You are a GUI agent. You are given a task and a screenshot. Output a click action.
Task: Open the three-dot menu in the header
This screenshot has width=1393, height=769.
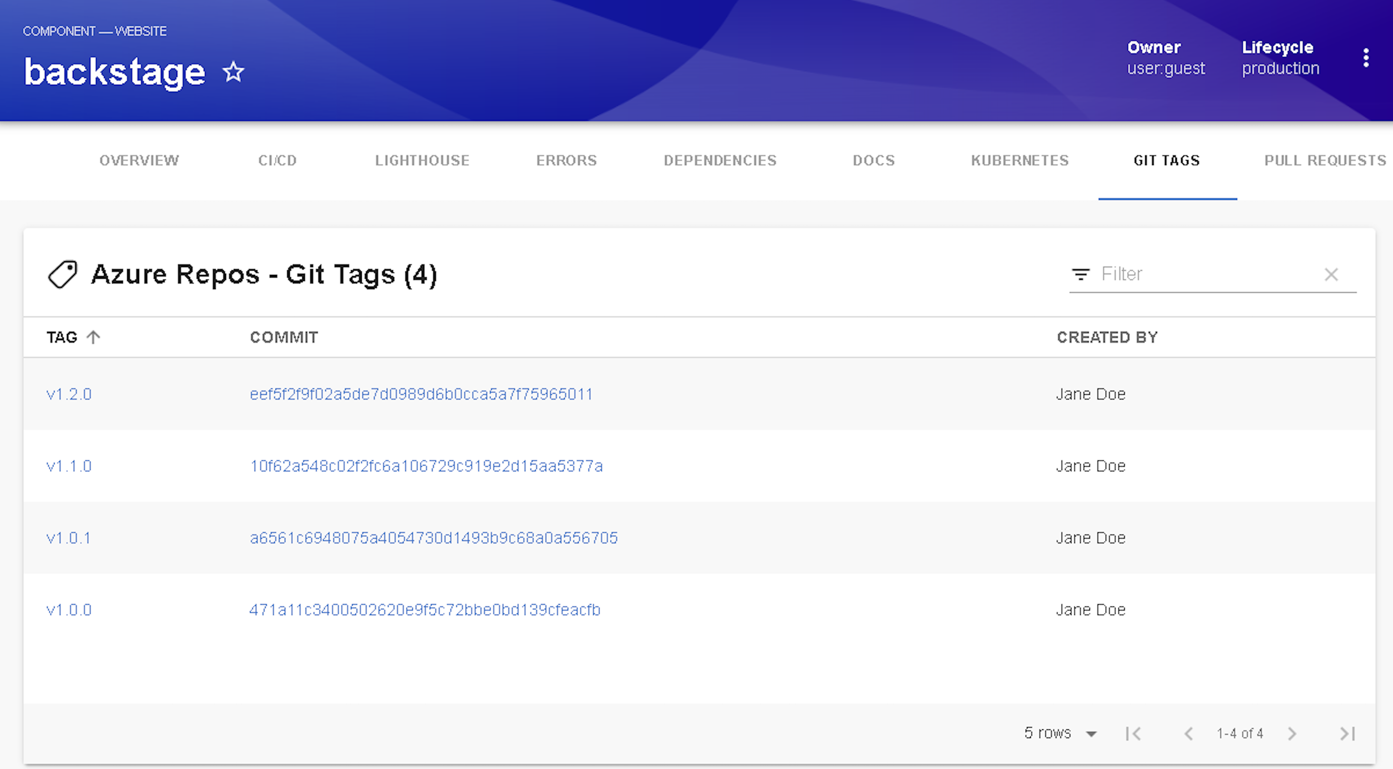point(1366,58)
